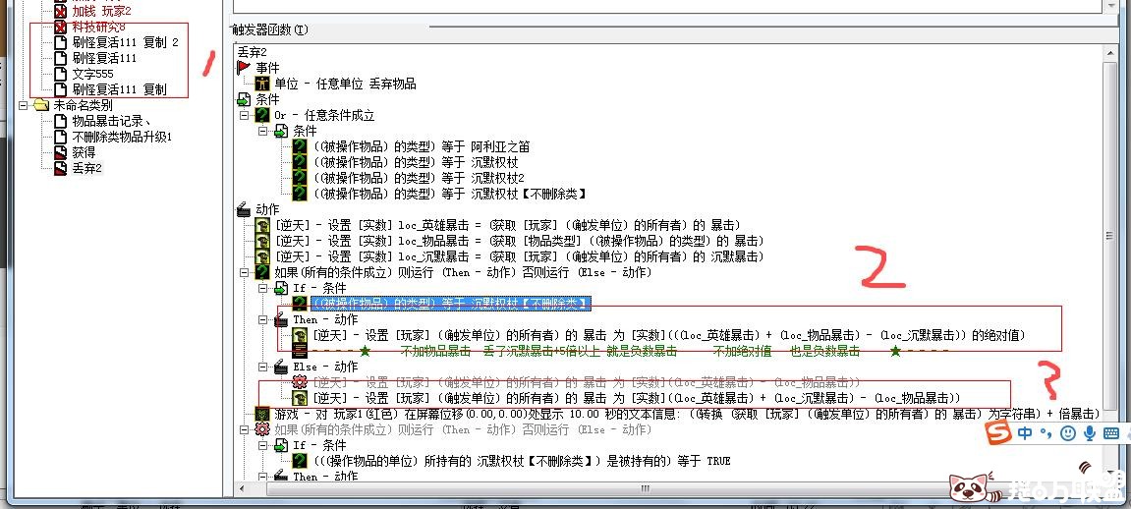
Task: Click the question-mark icon of the 沉默权杖2 condition
Action: tap(300, 178)
